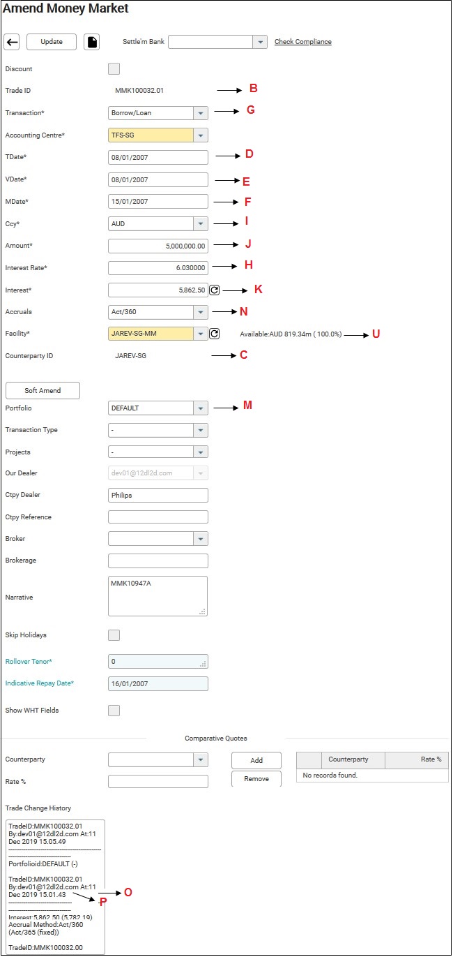Add a comparative quote with Add button
Screen dimensions: 453x957
(x=256, y=760)
